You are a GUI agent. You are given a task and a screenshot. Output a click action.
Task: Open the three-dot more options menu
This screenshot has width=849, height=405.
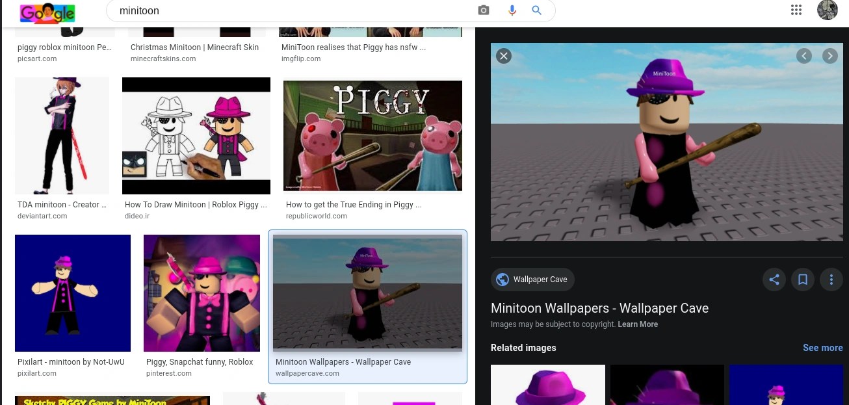(831, 280)
